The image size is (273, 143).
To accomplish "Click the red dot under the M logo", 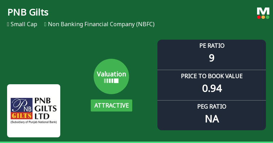I will pos(259,17).
